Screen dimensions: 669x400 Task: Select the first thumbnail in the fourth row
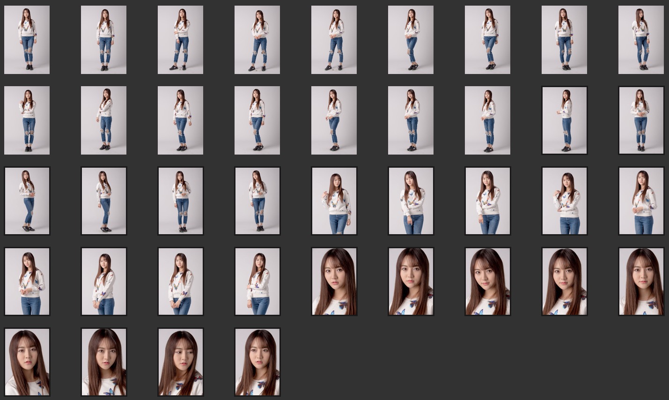[27, 281]
